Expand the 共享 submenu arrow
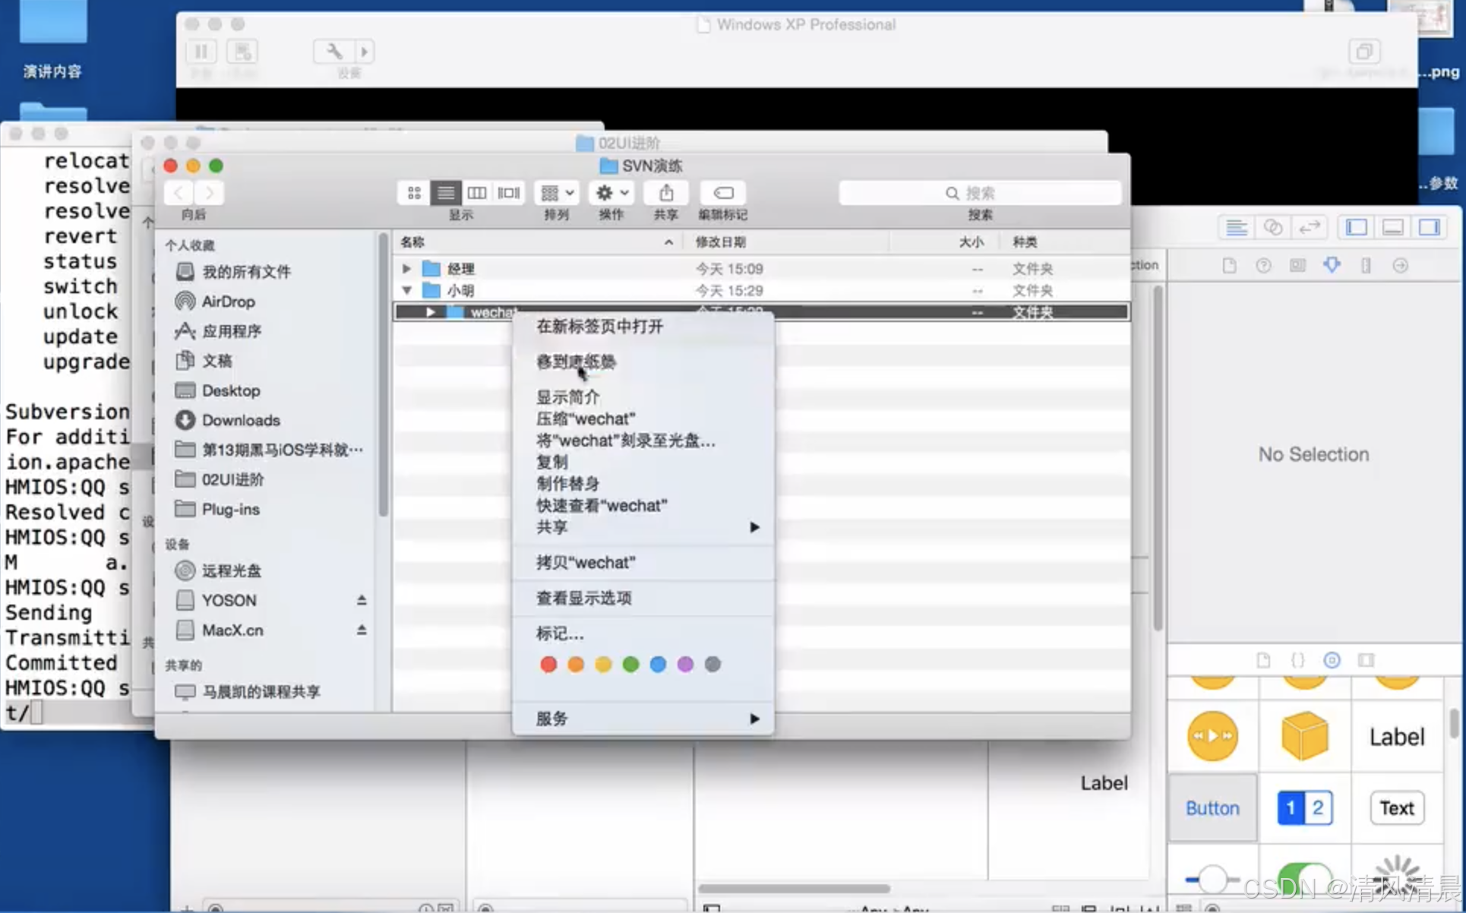The width and height of the screenshot is (1466, 913). pos(755,527)
